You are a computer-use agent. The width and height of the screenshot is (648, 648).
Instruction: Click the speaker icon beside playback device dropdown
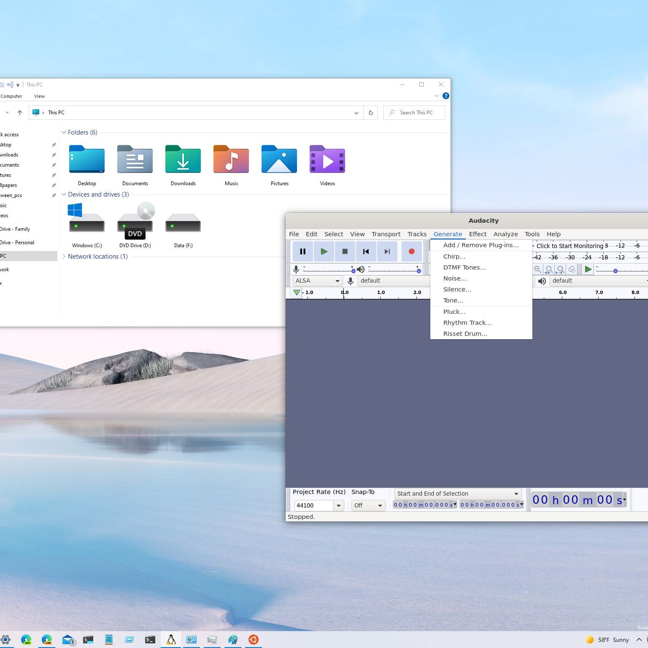542,281
